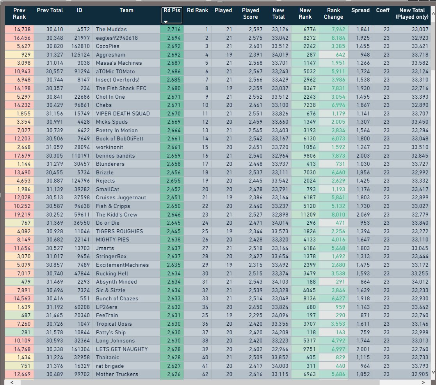Sort by the Rd Rank column header

pyautogui.click(x=197, y=11)
